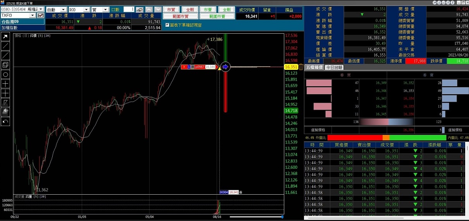Image resolution: width=469 pixels, height=221 pixels.
Task: Click the trash can icon beside price 16,351
Action: [x=301, y=67]
